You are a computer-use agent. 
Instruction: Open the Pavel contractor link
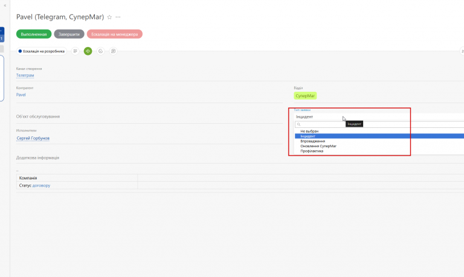(x=21, y=95)
